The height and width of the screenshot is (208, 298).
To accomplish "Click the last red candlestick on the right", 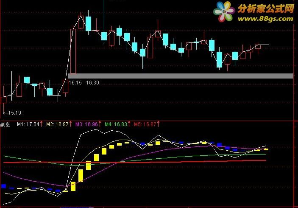I will click(x=258, y=47).
